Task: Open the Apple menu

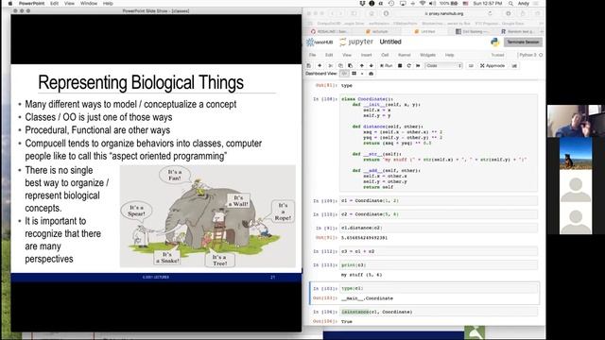Action: [x=10, y=3]
